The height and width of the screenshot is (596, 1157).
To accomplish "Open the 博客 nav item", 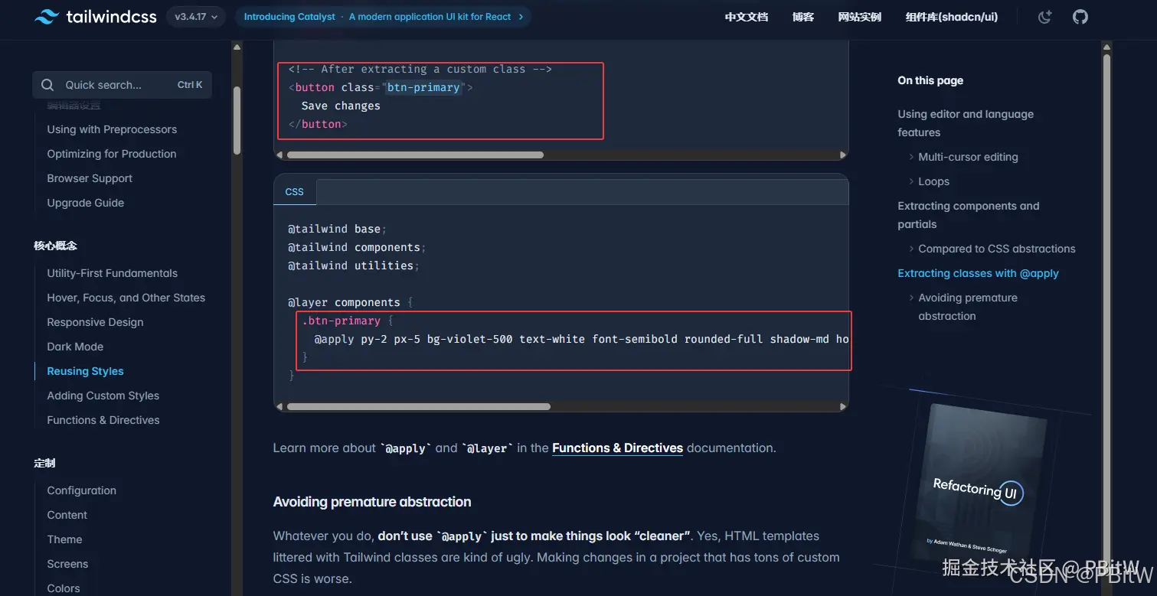I will pos(802,17).
